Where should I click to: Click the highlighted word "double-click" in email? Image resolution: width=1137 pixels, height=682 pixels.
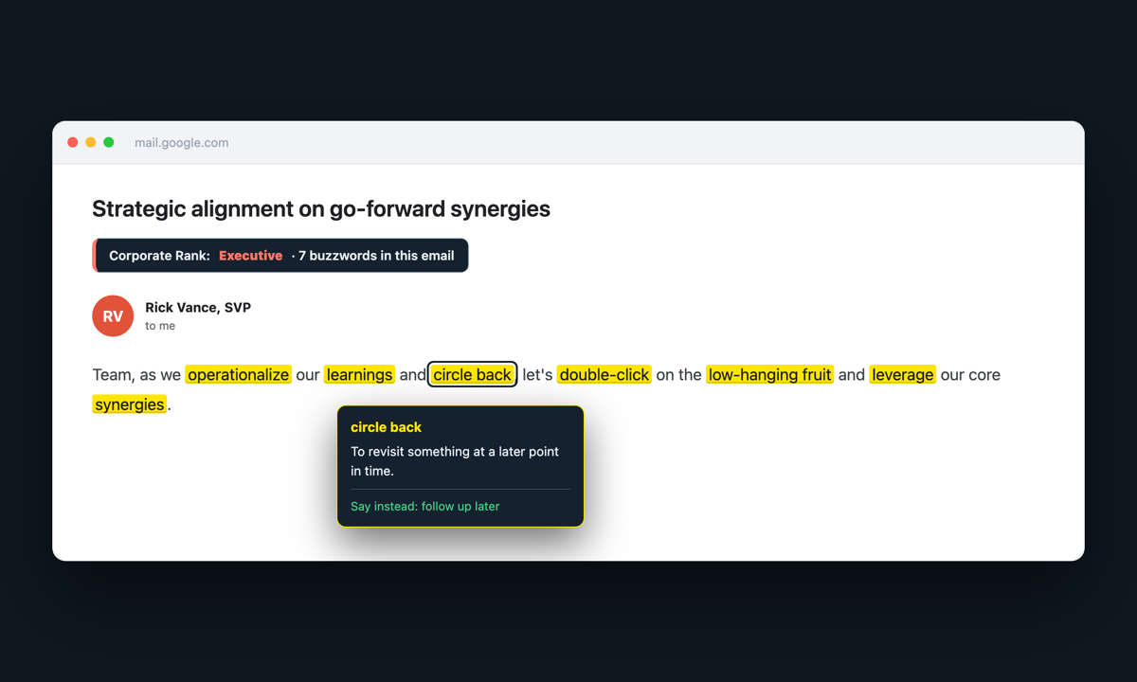(605, 375)
